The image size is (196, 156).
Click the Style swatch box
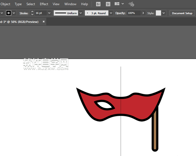coord(158,13)
